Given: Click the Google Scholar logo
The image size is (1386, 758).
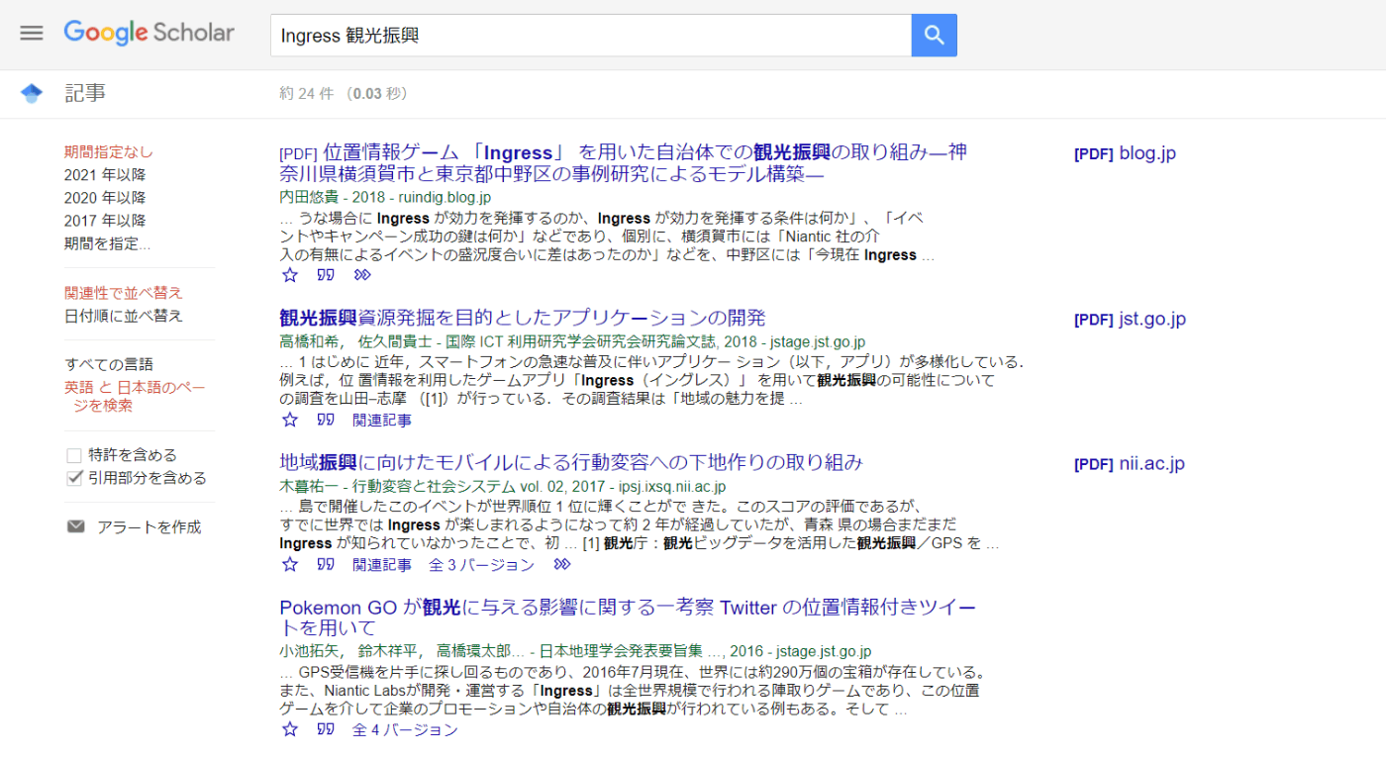Looking at the screenshot, I should (149, 33).
